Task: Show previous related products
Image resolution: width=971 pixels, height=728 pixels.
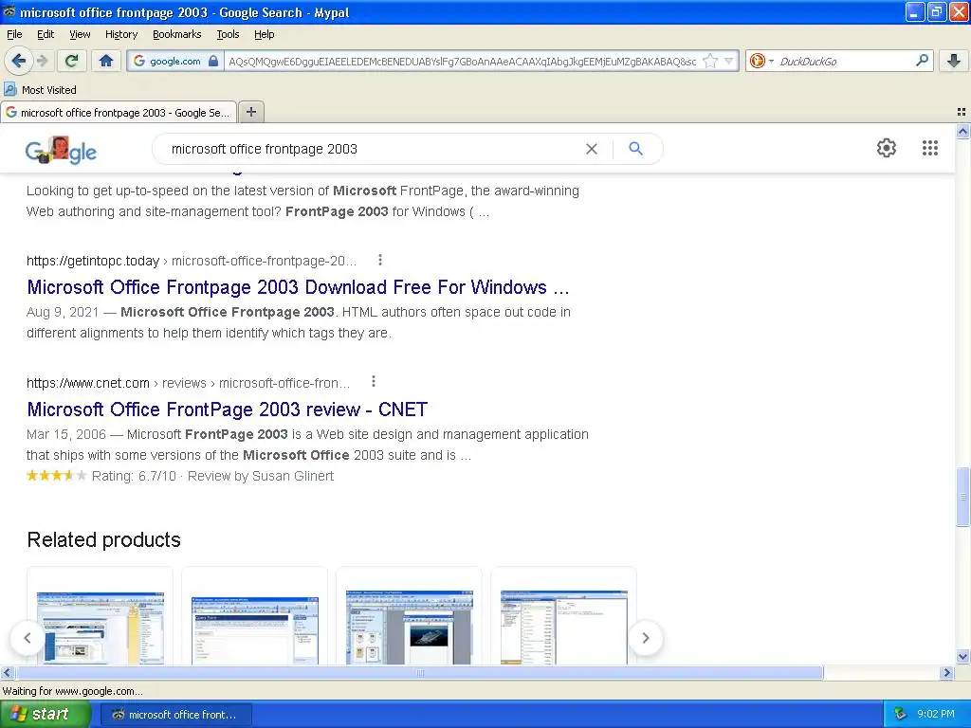Action: 27,638
